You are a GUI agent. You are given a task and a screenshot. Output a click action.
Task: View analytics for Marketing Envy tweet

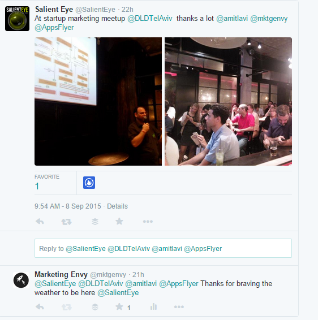pos(153,306)
